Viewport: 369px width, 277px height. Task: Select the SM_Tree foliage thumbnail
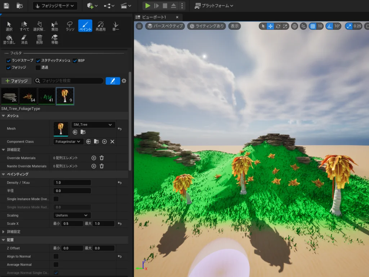pos(65,96)
